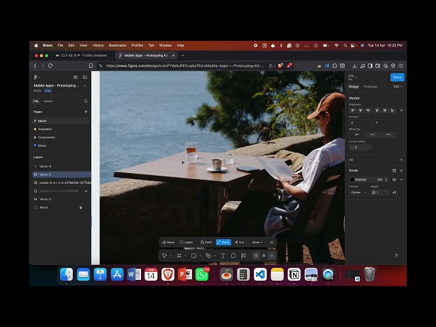Toggle visibility of the dimmed pexels layer
Screen dimensions: 436x327
point(86,191)
